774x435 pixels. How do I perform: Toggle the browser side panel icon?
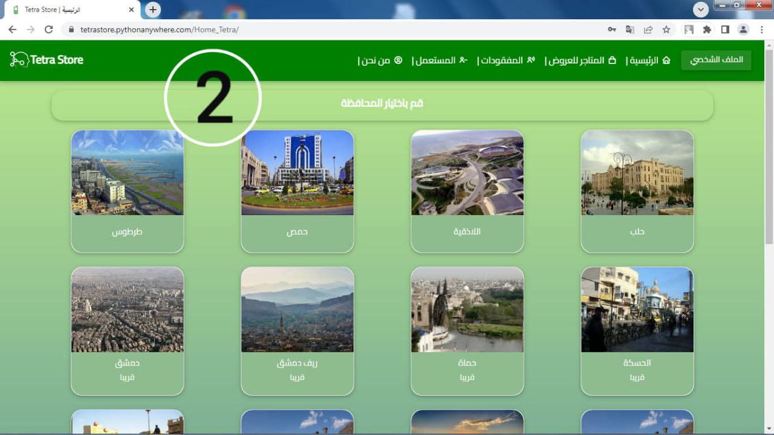[x=725, y=29]
